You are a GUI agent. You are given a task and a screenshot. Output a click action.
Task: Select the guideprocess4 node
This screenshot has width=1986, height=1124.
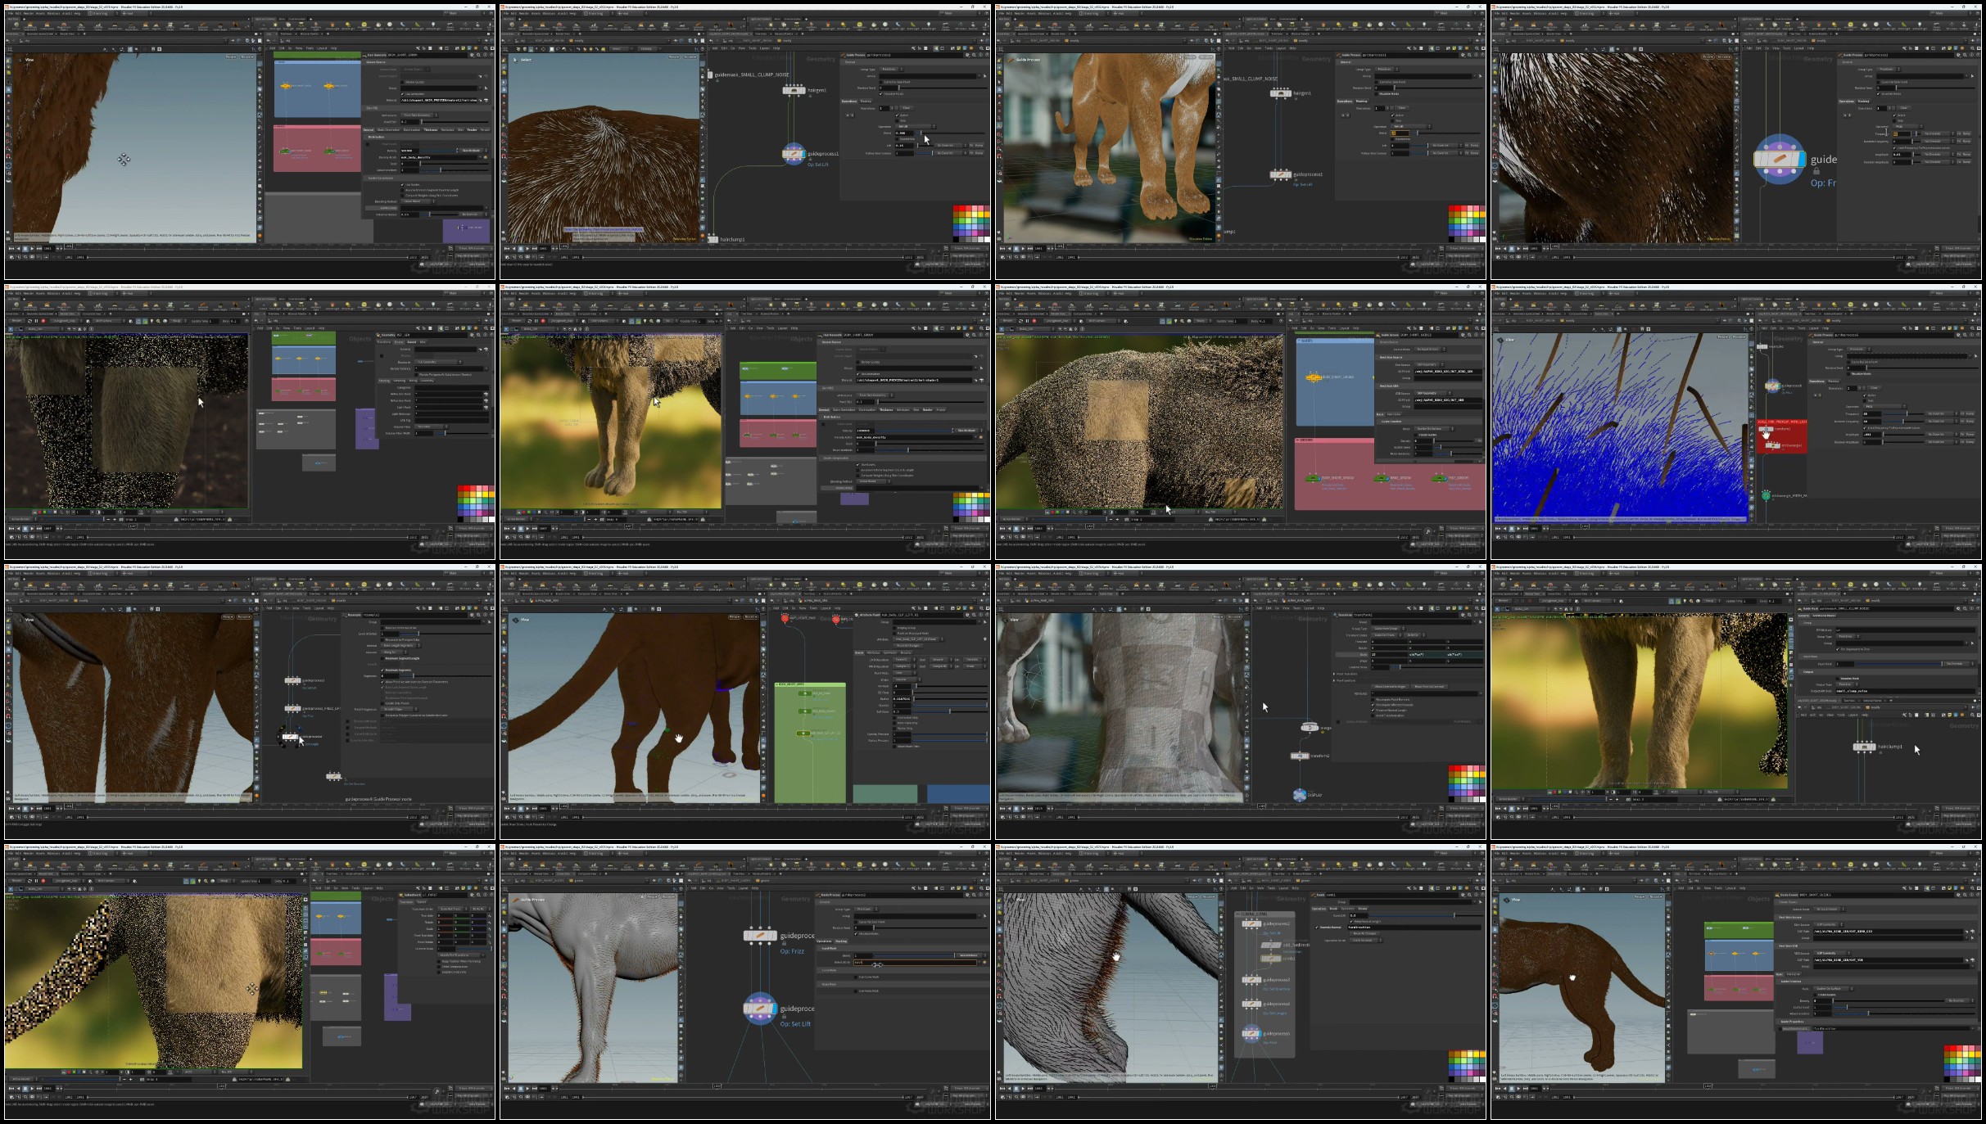point(1251,1004)
